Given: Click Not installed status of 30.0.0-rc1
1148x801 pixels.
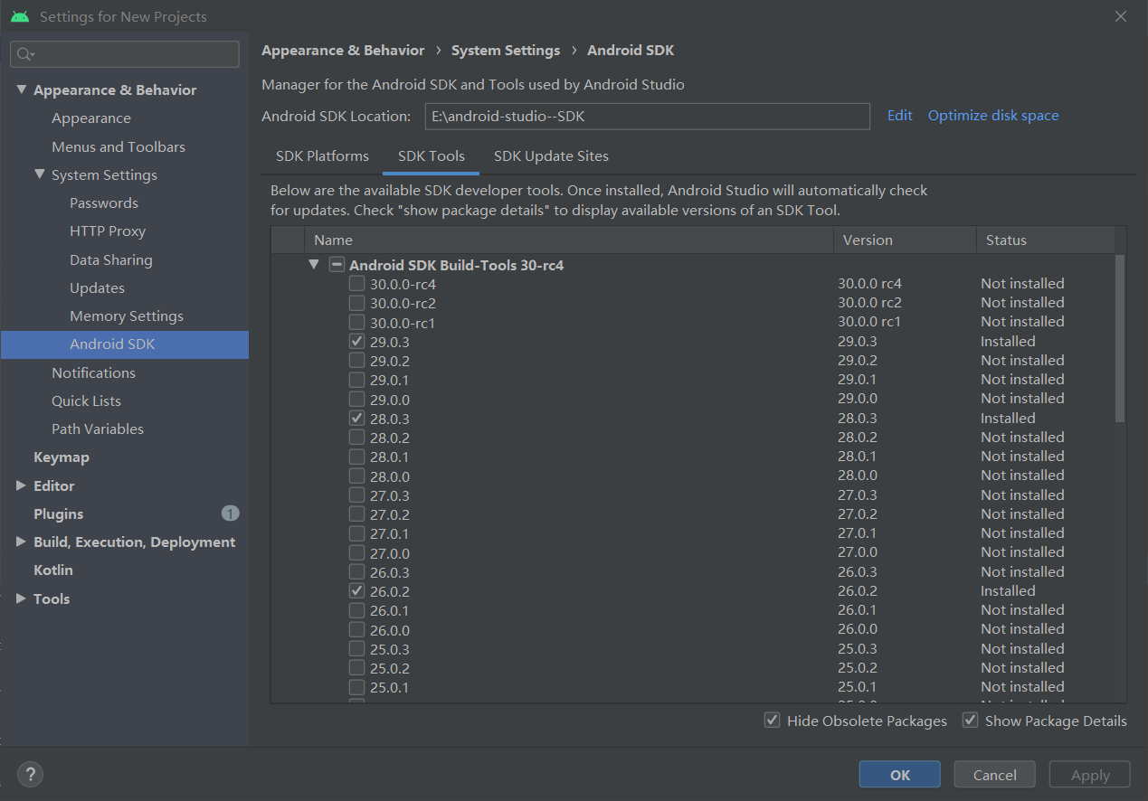Looking at the screenshot, I should (x=1022, y=322).
